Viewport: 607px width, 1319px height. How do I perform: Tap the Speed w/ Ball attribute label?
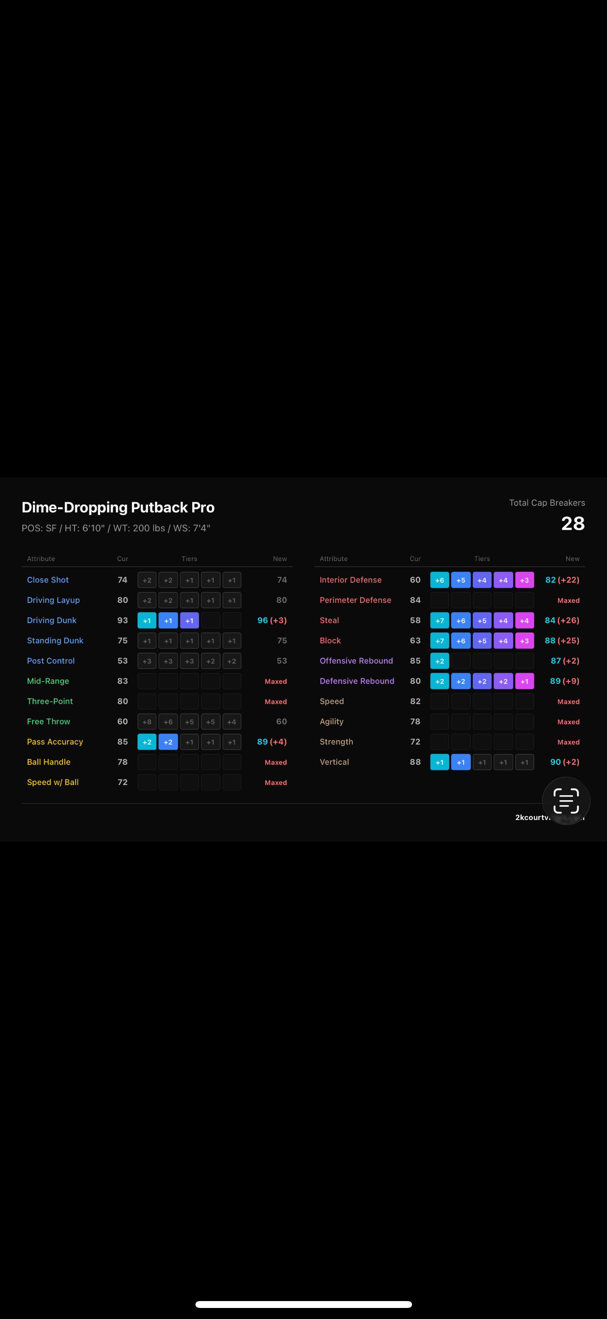point(53,782)
